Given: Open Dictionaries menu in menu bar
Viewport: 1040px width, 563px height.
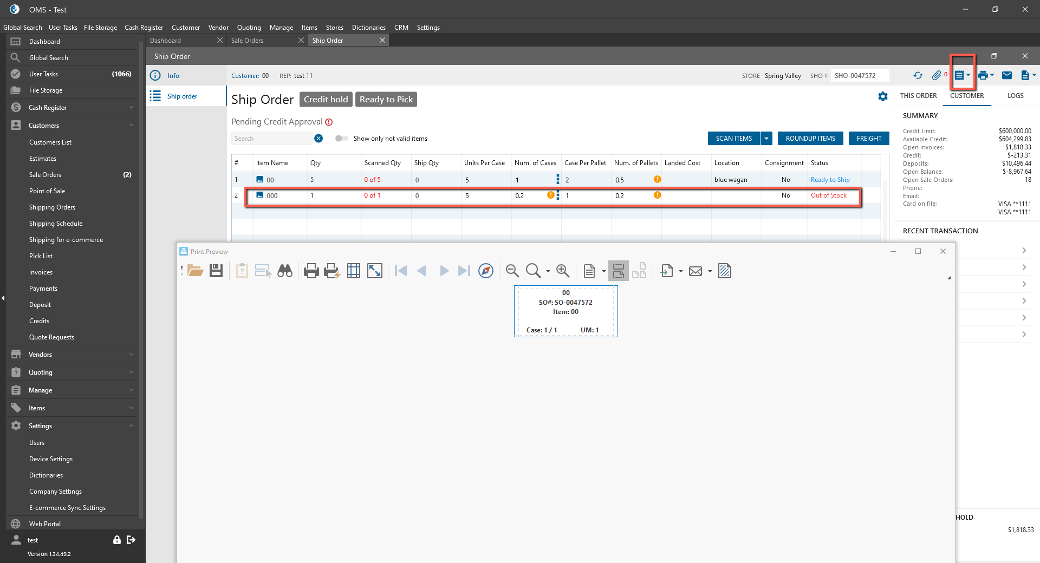Looking at the screenshot, I should [369, 28].
